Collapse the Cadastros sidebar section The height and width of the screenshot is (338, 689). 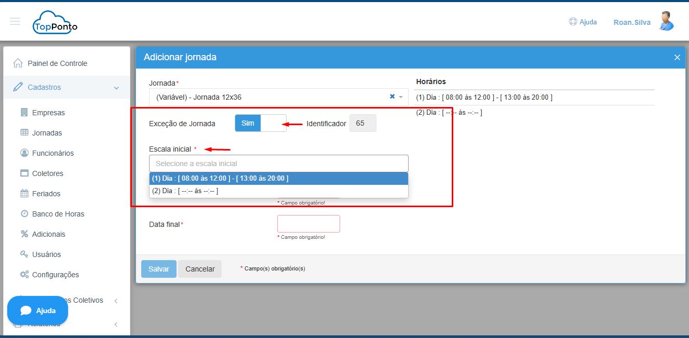point(116,88)
